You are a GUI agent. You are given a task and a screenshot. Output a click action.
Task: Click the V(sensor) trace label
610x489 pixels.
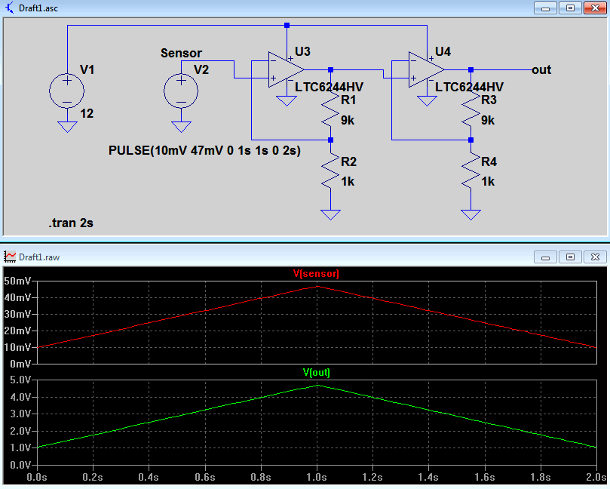316,274
